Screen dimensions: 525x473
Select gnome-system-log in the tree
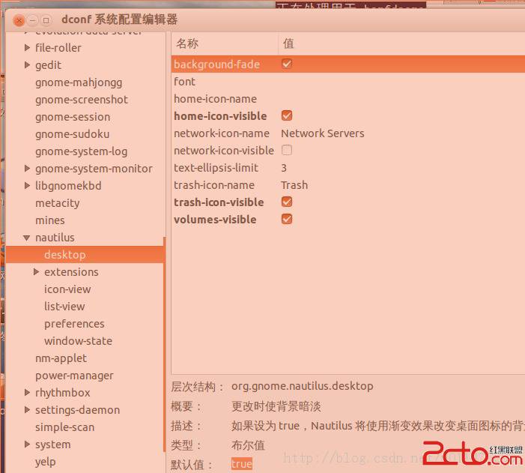pos(82,151)
